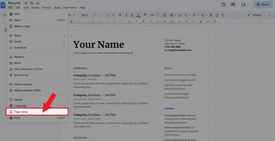Open the checklist options dropdown arrow
The image size is (275, 141).
(190, 15)
